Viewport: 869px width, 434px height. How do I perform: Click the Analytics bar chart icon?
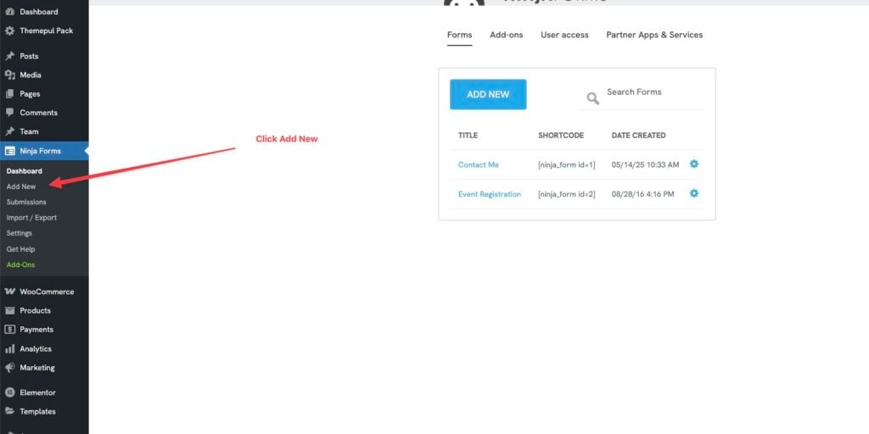pos(9,348)
